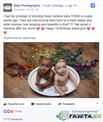Open the 10 тис. reactions list
Screen dimensions: 103x122
[19, 111]
